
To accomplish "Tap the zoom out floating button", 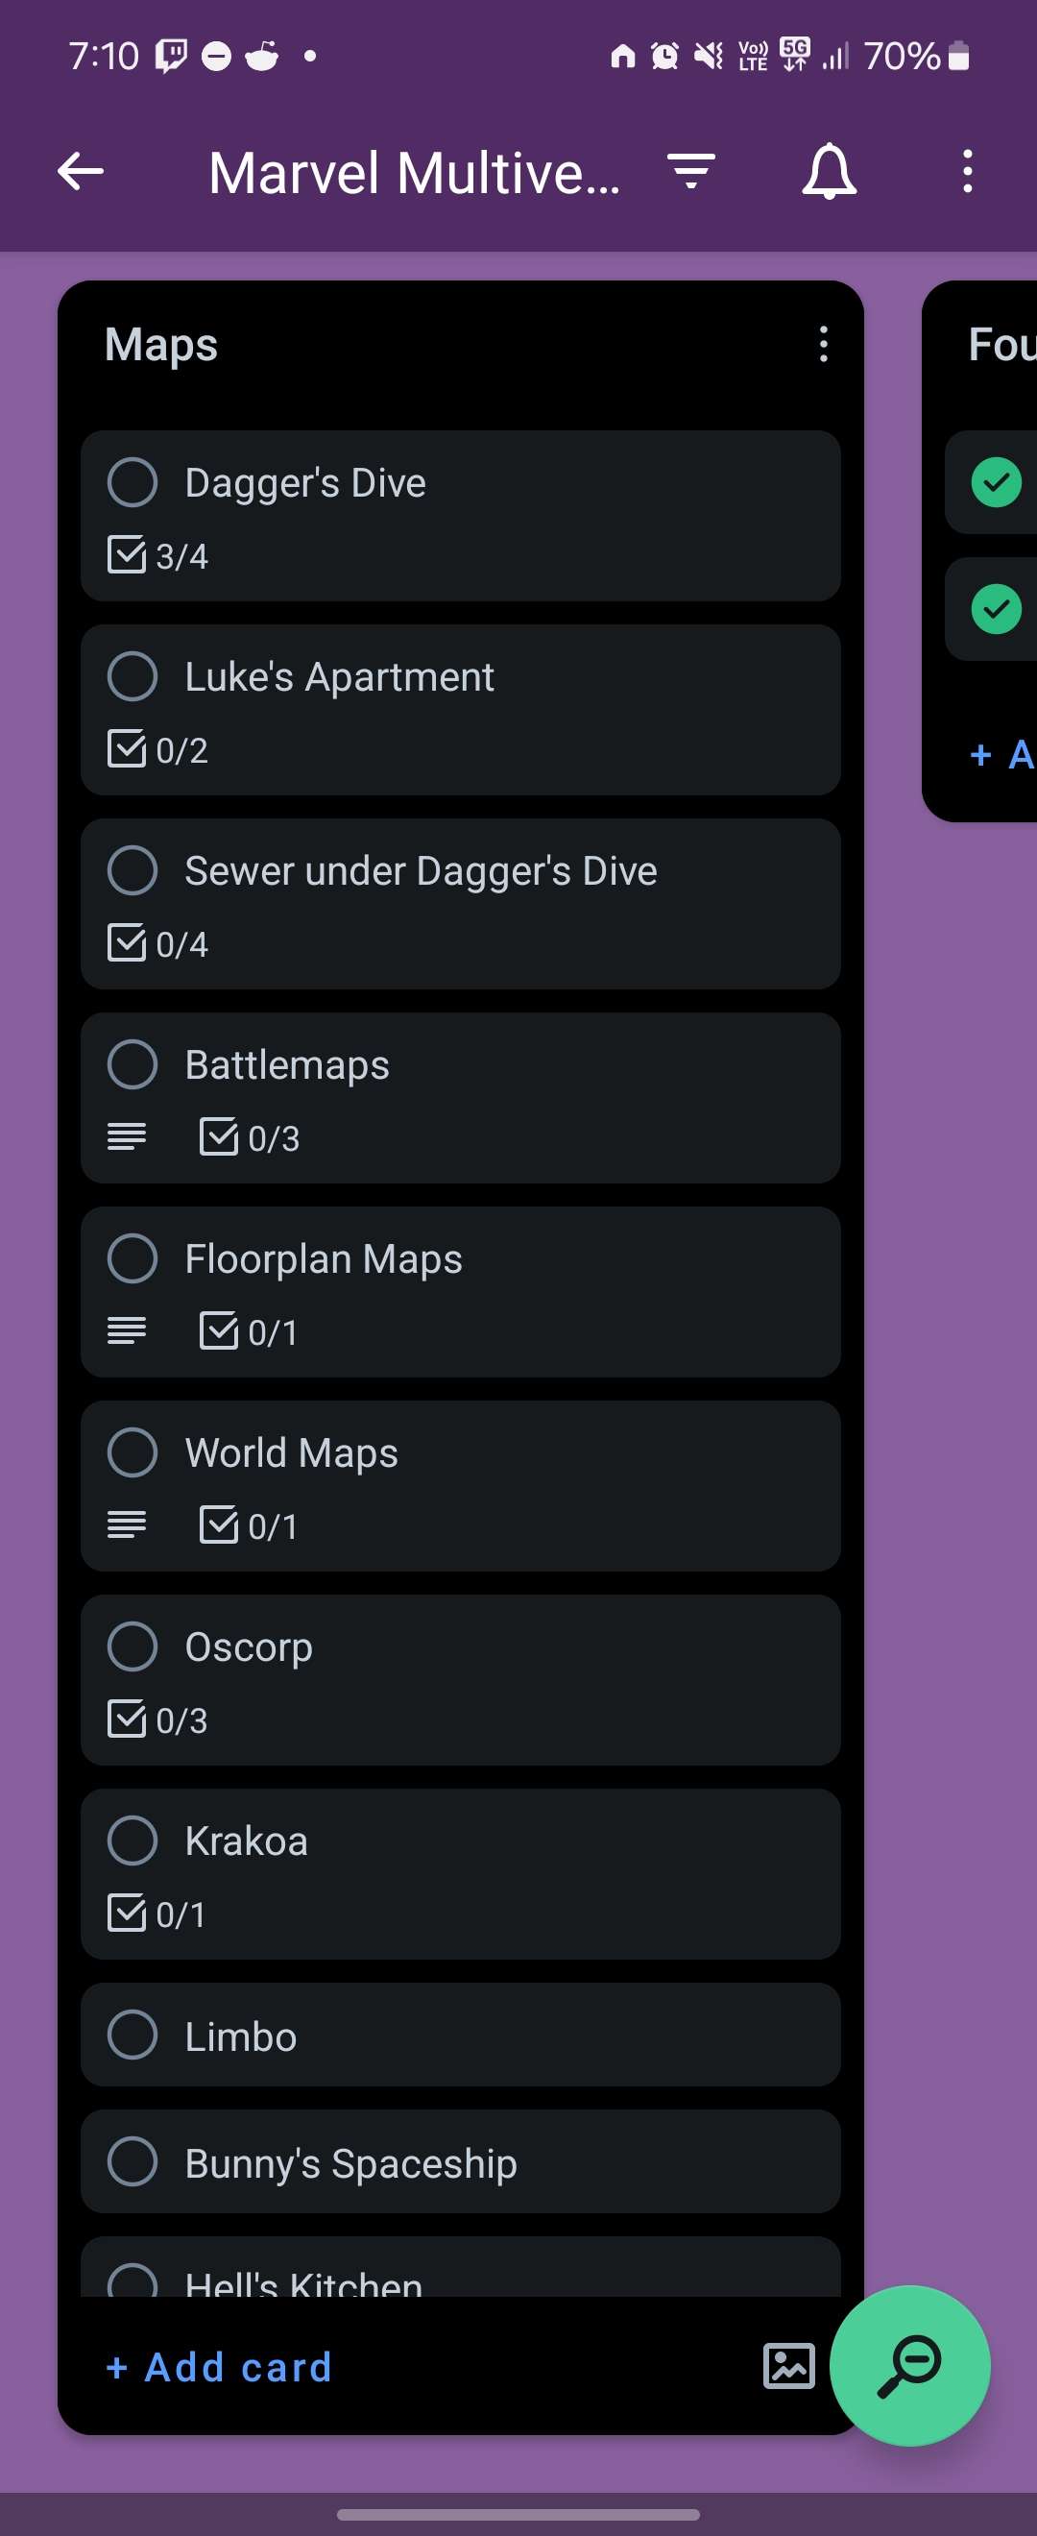I will pos(909,2365).
